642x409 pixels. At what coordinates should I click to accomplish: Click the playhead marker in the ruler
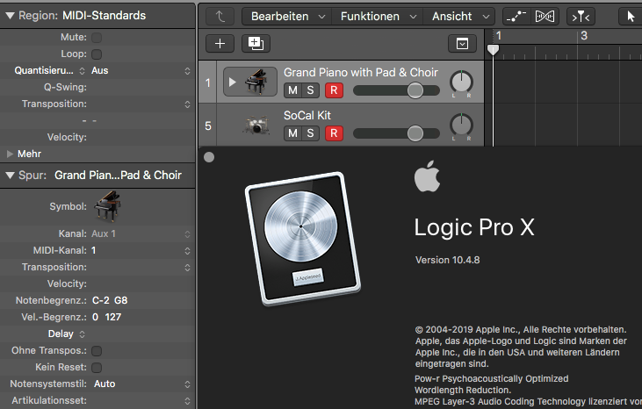pos(493,50)
